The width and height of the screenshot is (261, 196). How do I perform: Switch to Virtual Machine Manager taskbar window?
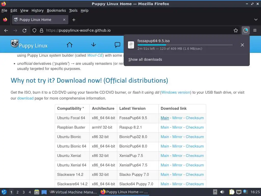(x=73, y=192)
